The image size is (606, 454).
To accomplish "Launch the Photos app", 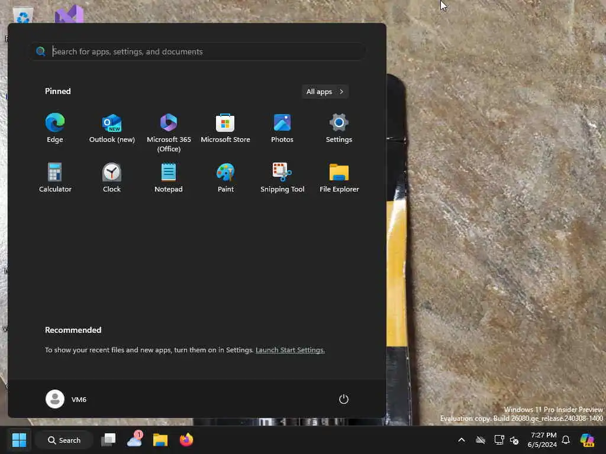I will 282,128.
